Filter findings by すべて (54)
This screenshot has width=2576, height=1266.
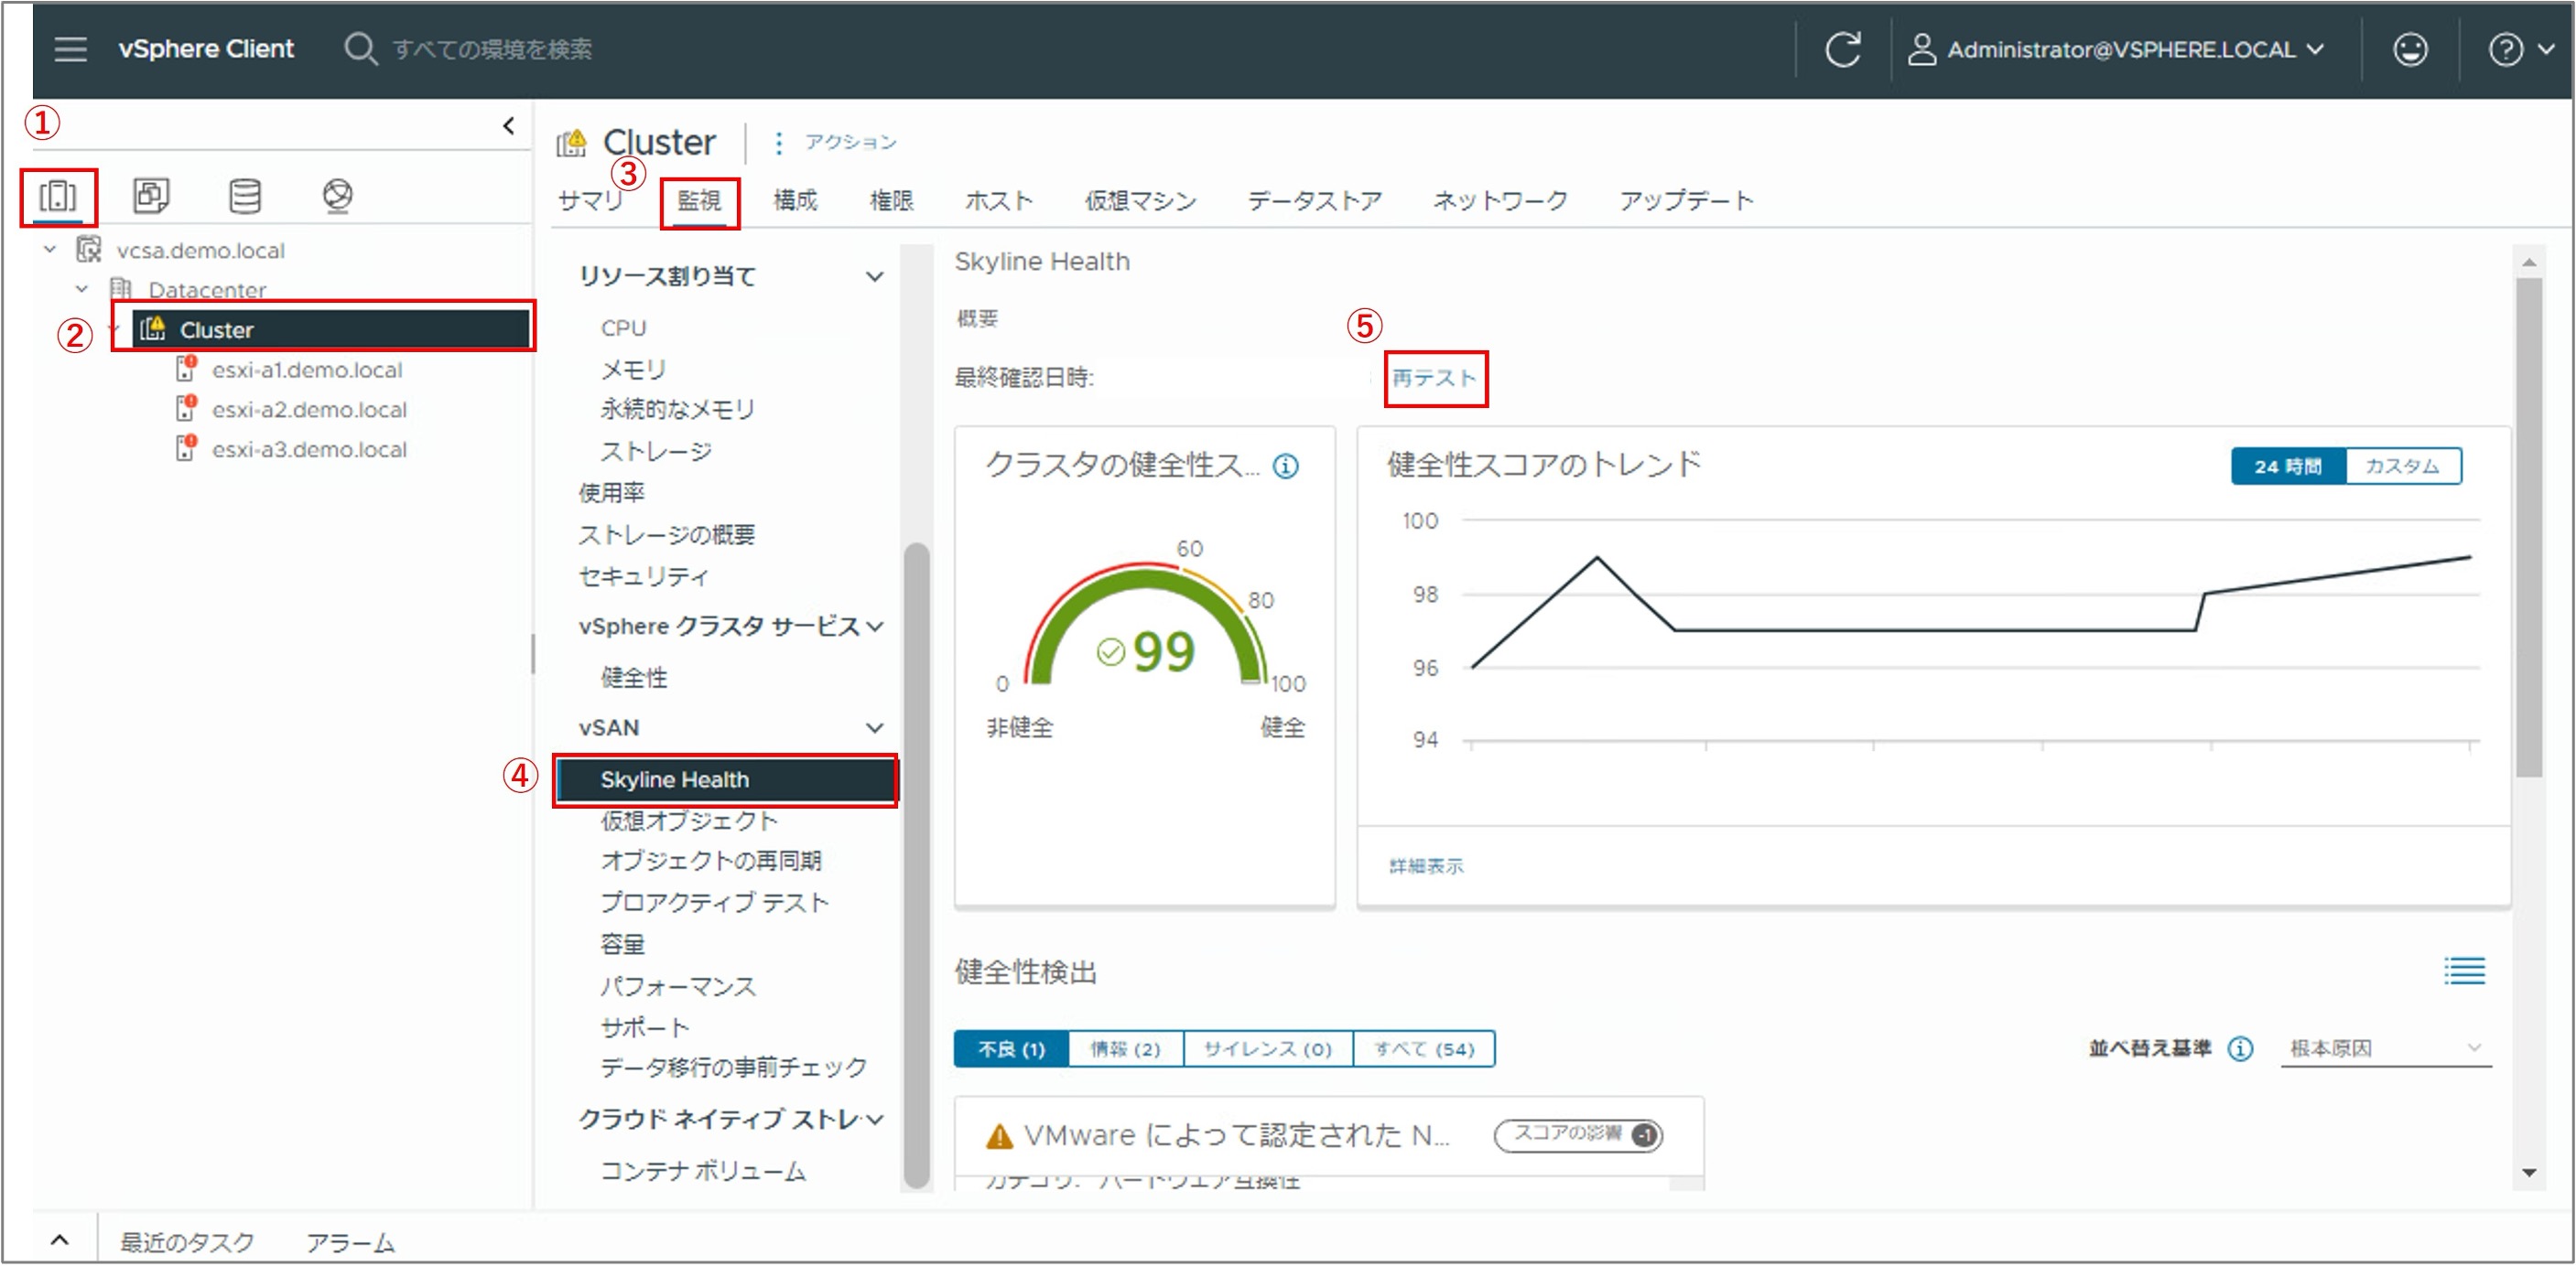1423,1049
